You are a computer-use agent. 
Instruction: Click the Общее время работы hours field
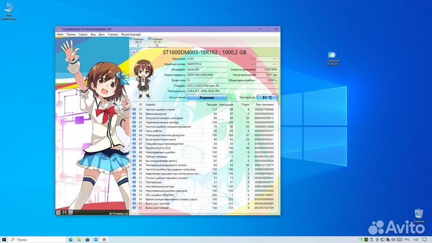[x=267, y=80]
